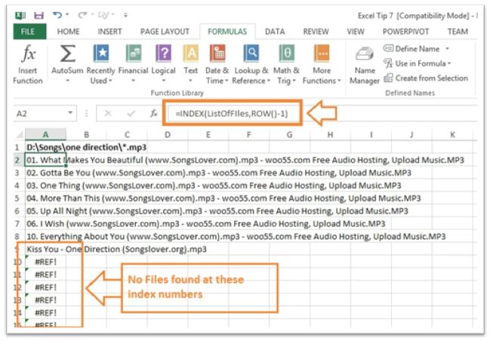The image size is (490, 341).
Task: Click the Insert Function fx icon
Action: pyautogui.click(x=28, y=53)
